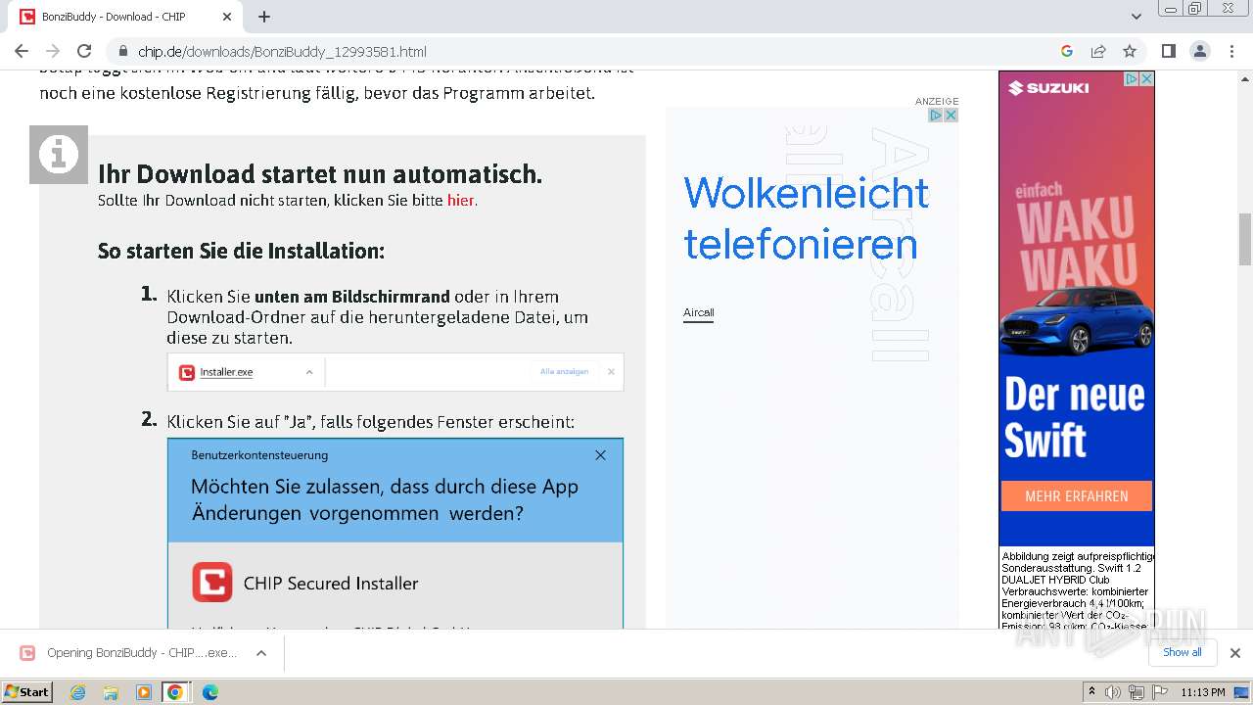Click the ANZEIGE label
Image resolution: width=1253 pixels, height=705 pixels.
click(937, 101)
